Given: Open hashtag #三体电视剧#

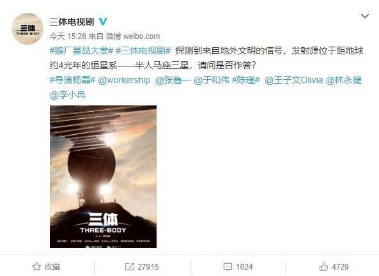Looking at the screenshot, I should tap(143, 50).
